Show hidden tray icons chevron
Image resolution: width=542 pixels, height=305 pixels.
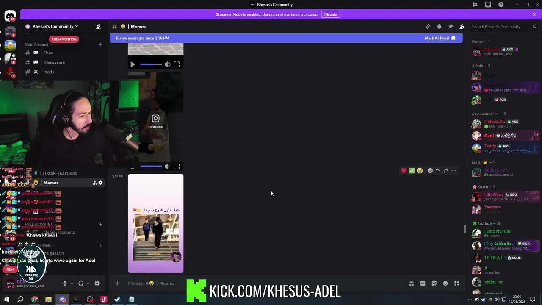470,299
